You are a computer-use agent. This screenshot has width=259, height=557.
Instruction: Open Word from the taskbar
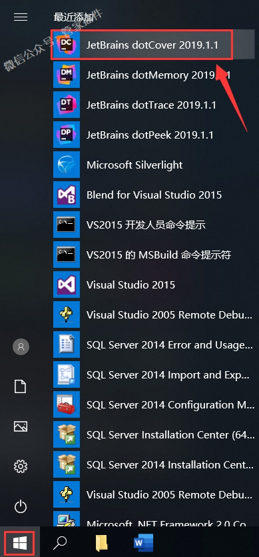[143, 543]
